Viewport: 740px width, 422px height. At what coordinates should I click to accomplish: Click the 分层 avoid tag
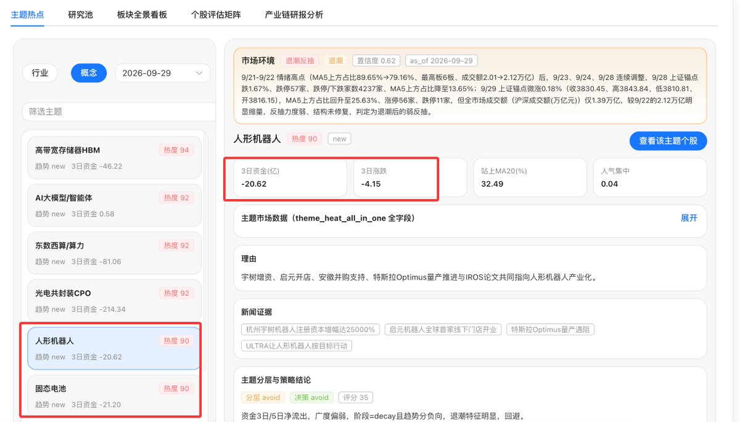(x=263, y=397)
